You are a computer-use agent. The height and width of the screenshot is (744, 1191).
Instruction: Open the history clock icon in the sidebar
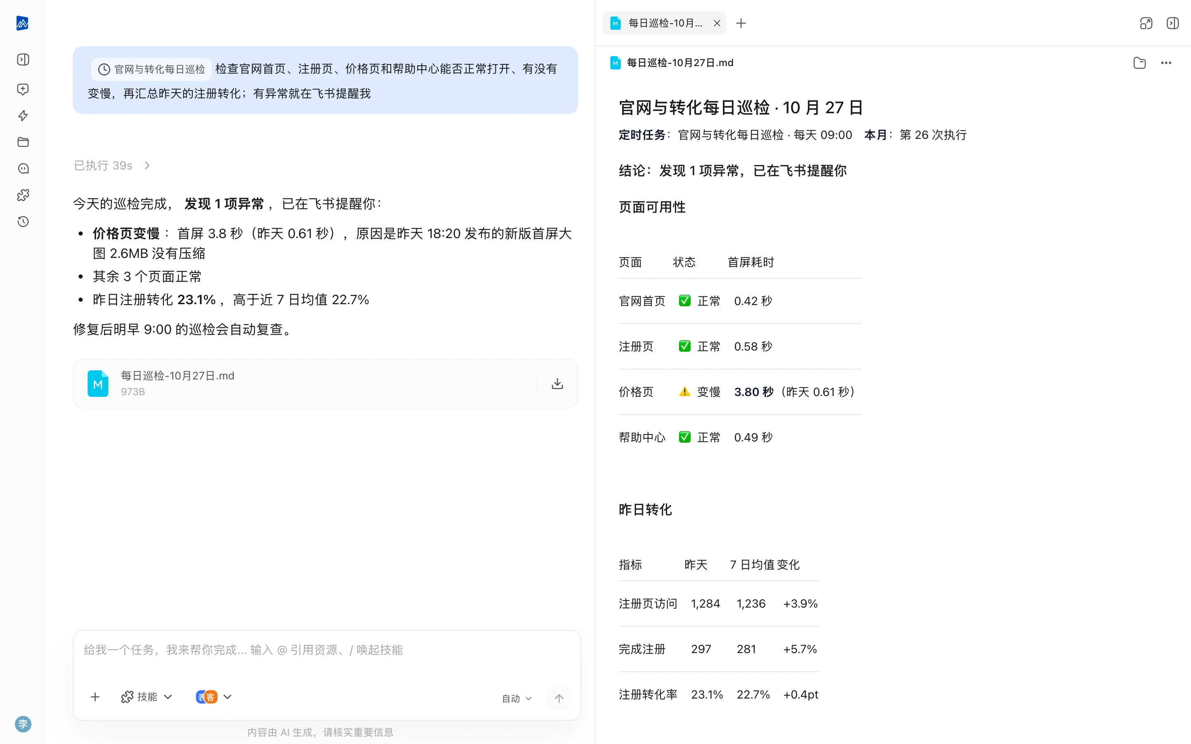pyautogui.click(x=23, y=222)
